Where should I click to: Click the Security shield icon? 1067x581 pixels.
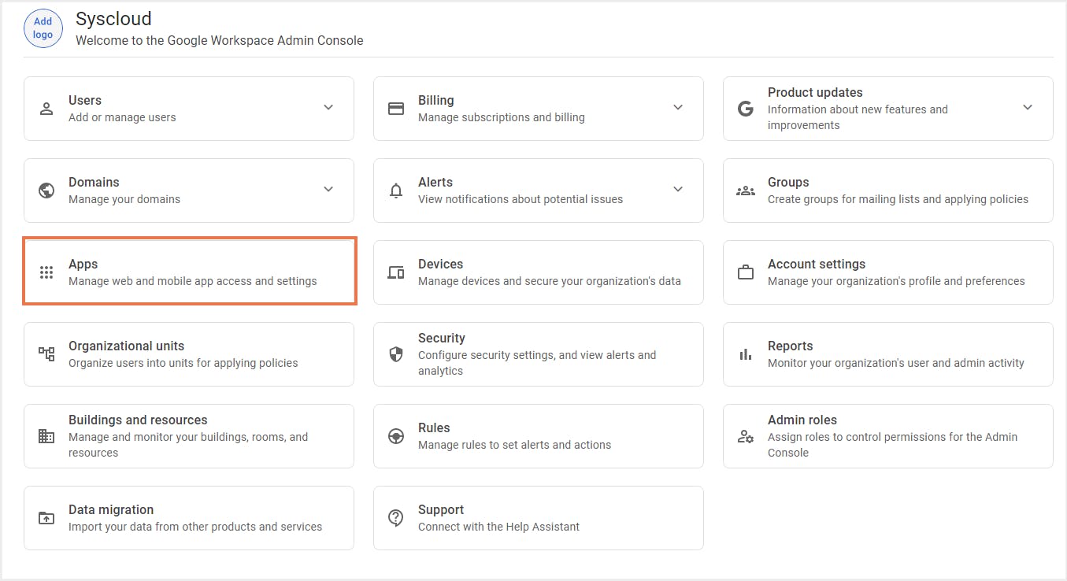pyautogui.click(x=396, y=354)
